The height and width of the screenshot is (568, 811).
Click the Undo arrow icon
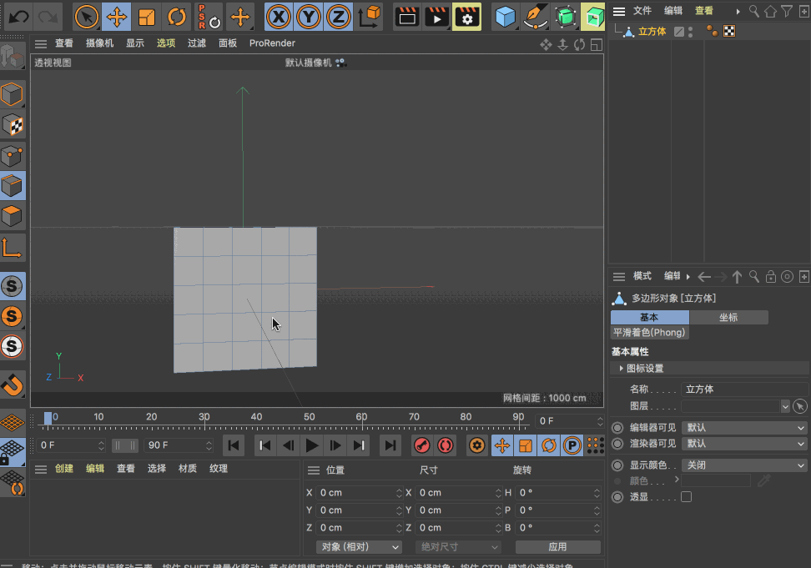pos(18,17)
